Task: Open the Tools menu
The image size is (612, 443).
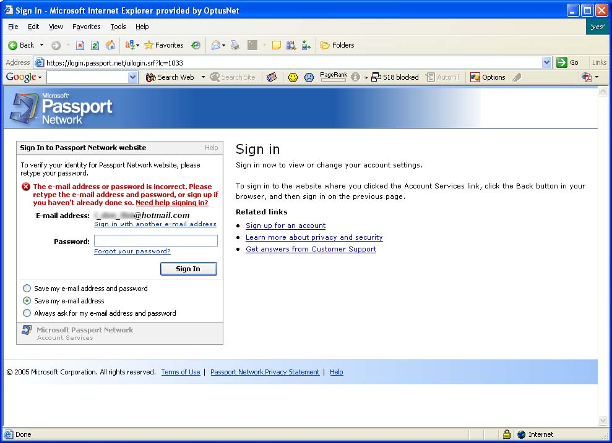Action: (118, 27)
